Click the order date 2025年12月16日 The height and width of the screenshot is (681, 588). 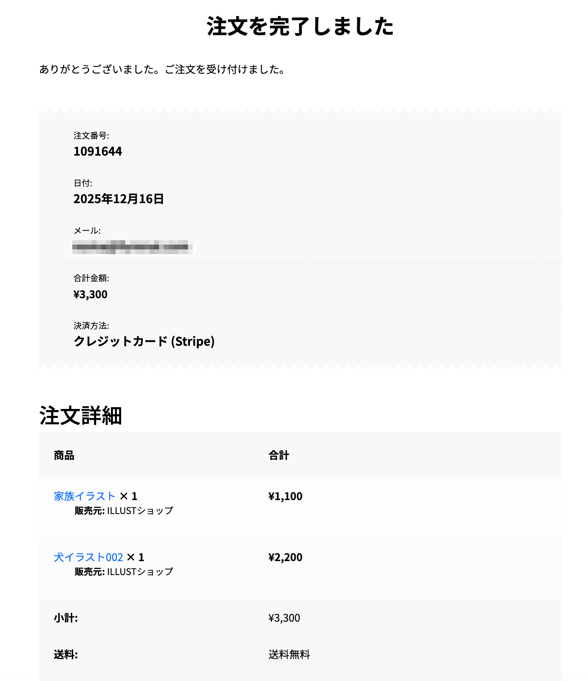[118, 199]
